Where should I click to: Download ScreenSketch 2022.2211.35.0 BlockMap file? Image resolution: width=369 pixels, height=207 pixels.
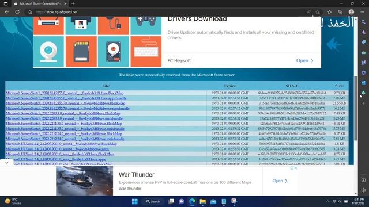[63, 124]
